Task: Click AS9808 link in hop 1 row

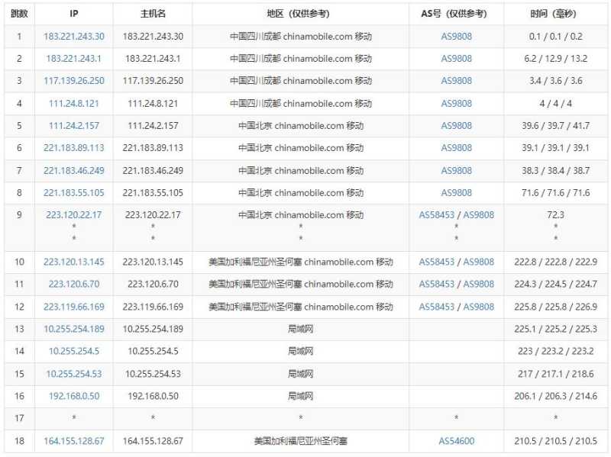Action: (456, 37)
